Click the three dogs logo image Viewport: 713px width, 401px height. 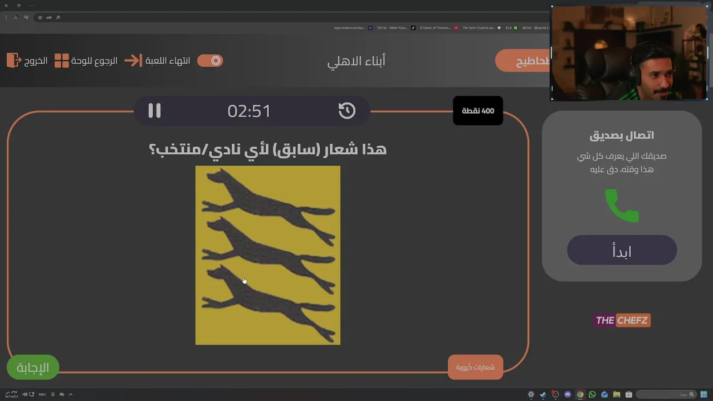coord(268,255)
